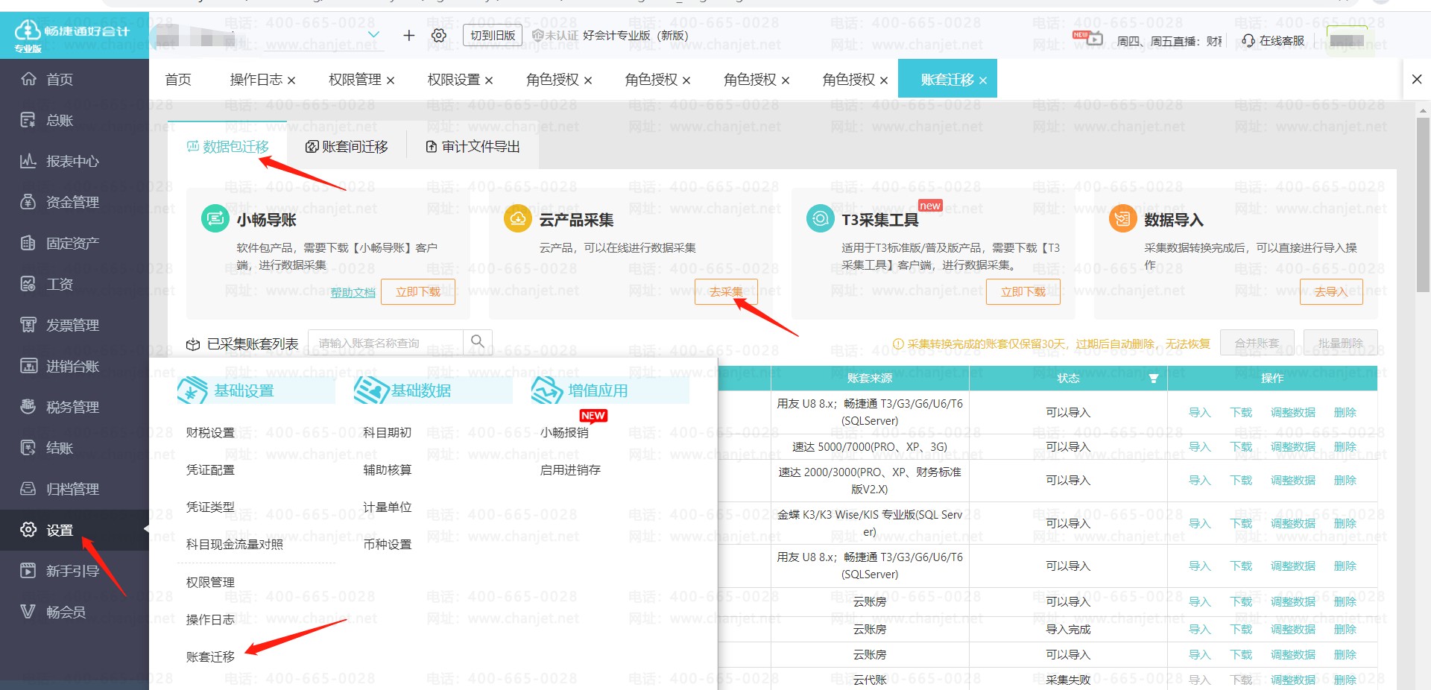Click 去采集 under 云产品采集
The width and height of the screenshot is (1431, 690).
coord(726,292)
